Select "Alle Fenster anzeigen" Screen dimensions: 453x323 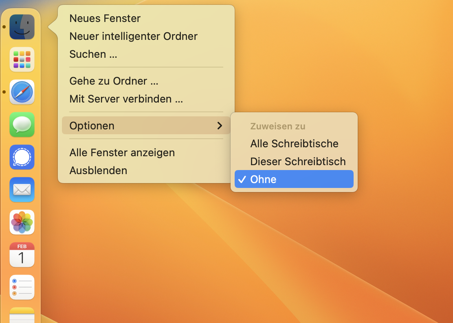(x=122, y=153)
